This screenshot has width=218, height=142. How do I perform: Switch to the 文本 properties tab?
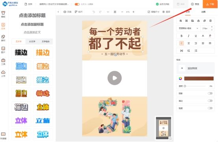click(188, 12)
